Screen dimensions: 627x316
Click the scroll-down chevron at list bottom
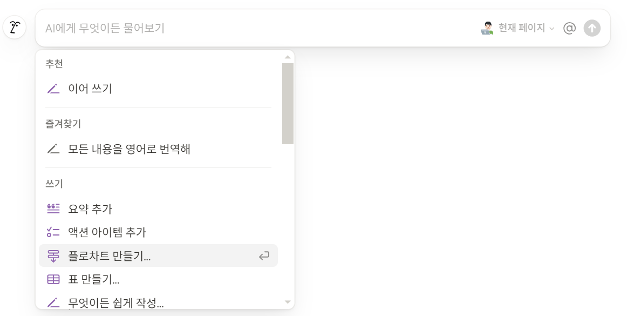(x=288, y=302)
